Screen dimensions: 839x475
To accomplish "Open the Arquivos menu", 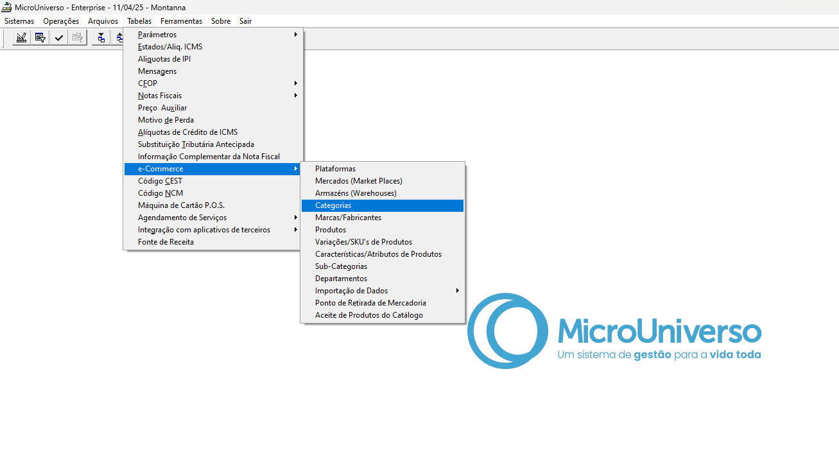I will 103,21.
